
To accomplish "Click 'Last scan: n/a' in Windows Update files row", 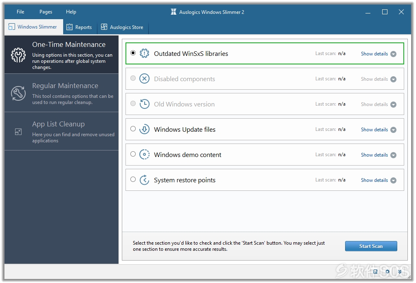I will click(330, 129).
